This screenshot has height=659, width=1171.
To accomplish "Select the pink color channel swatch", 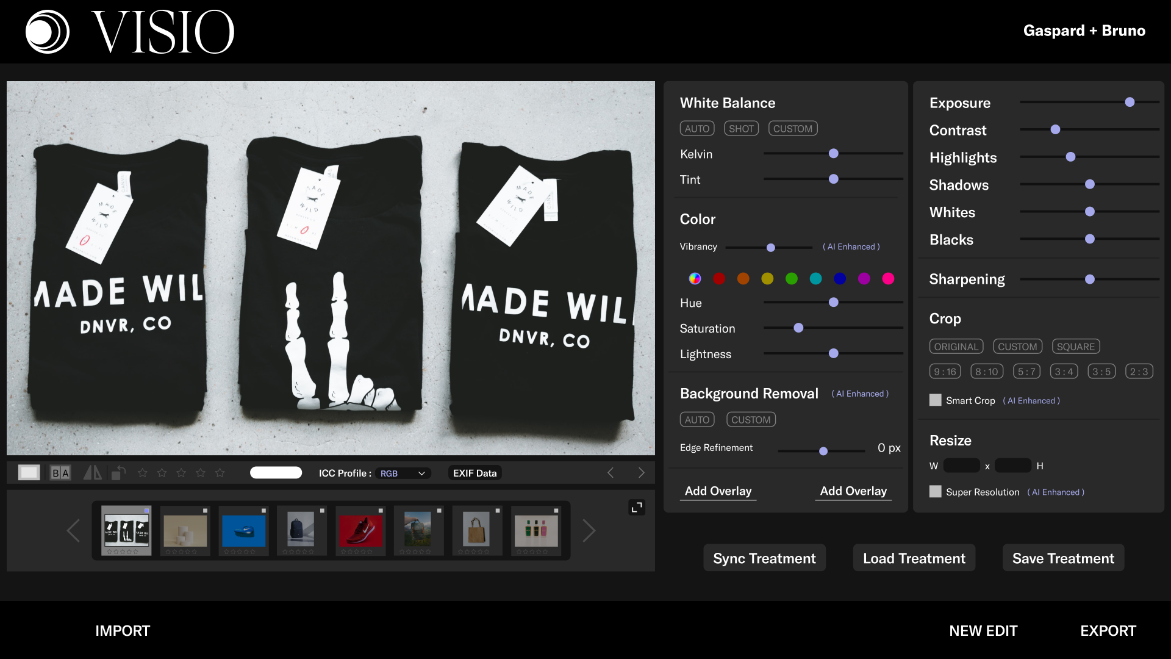I will pos(889,279).
